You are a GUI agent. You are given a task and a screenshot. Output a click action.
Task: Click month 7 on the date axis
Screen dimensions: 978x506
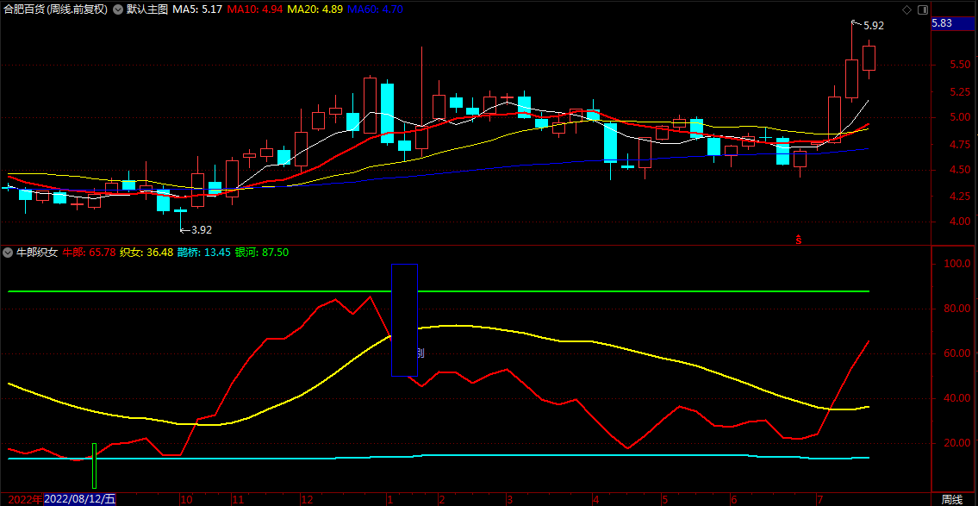pos(820,499)
